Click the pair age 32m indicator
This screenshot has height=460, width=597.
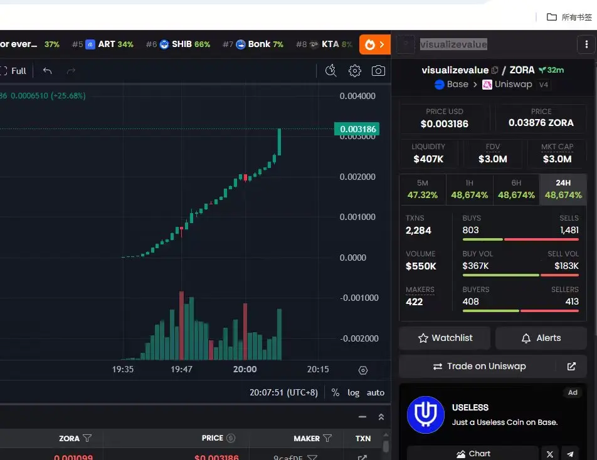551,70
